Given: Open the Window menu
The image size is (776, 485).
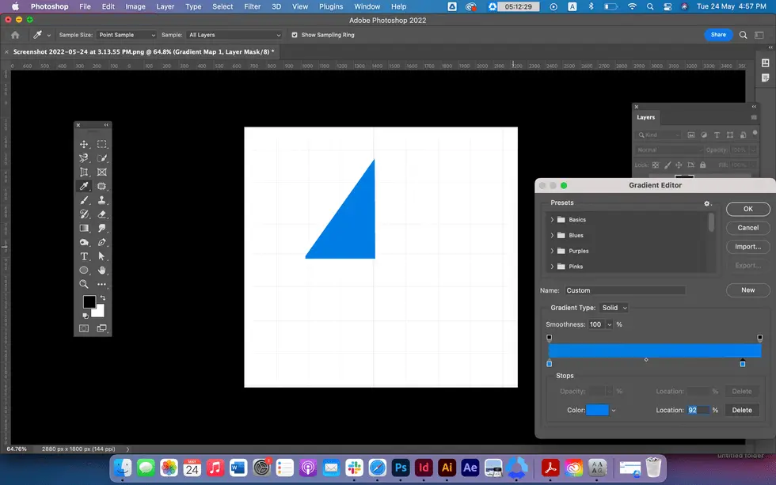Looking at the screenshot, I should [367, 6].
